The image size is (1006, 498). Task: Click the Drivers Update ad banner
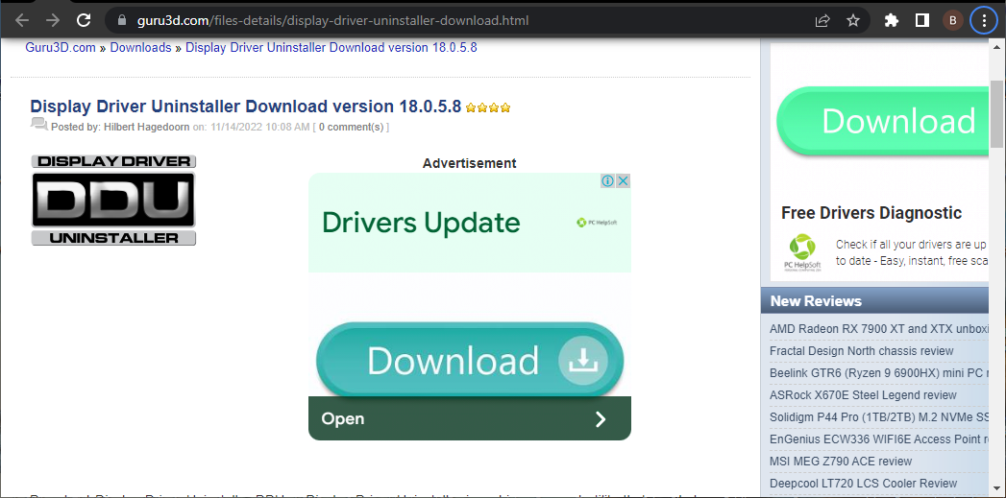point(470,223)
